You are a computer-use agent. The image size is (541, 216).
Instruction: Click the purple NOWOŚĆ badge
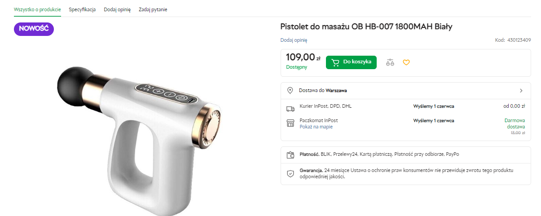pos(34,29)
